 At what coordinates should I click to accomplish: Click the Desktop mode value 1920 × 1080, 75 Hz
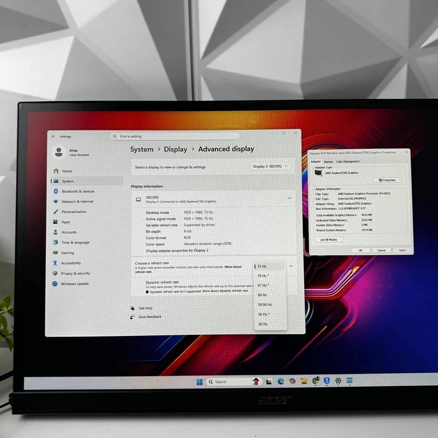pyautogui.click(x=198, y=212)
